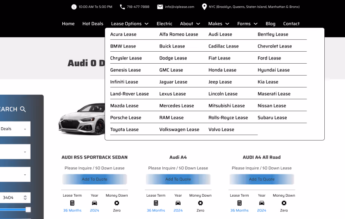Click gear icon under Audi RS5 Money Down

pos(117,203)
